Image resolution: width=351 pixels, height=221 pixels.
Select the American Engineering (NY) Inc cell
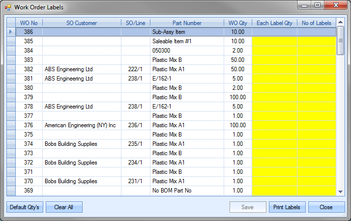click(82, 125)
